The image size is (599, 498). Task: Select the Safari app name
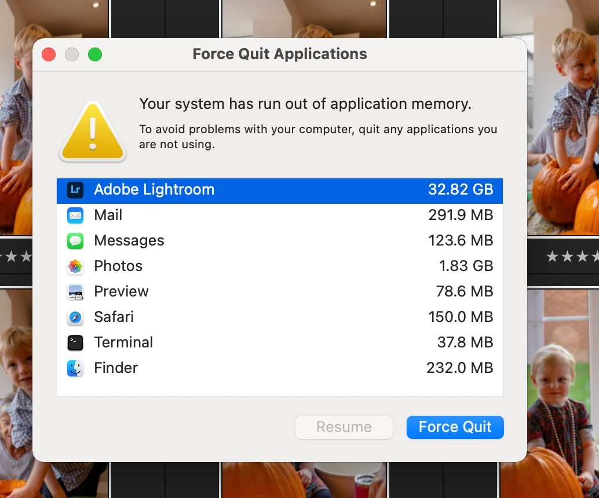pyautogui.click(x=114, y=317)
